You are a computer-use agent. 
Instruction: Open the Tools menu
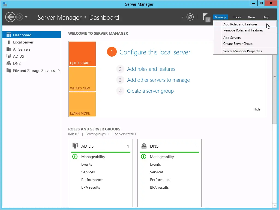click(x=237, y=17)
